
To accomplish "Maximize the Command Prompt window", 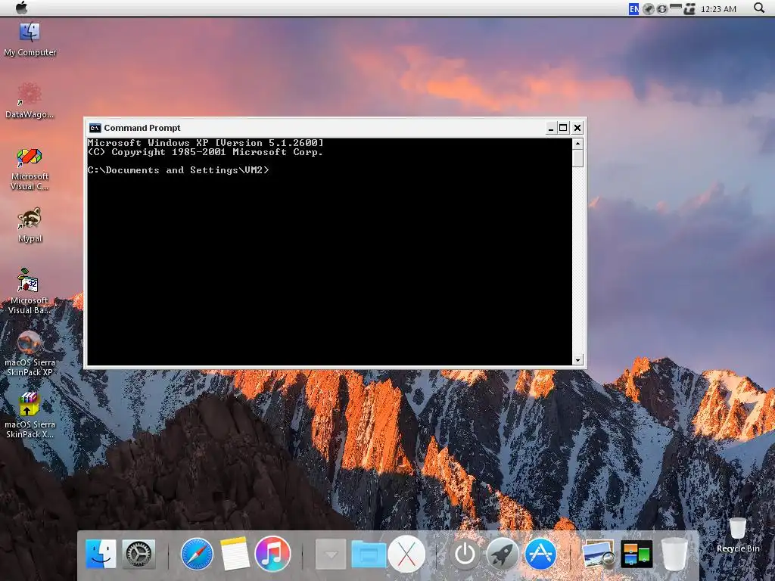I will tap(563, 128).
